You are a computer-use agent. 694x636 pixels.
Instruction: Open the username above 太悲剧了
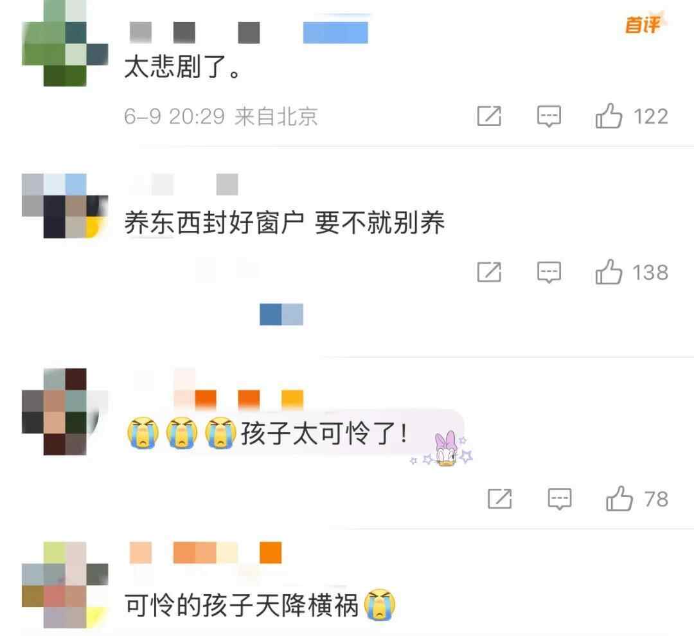point(249,32)
